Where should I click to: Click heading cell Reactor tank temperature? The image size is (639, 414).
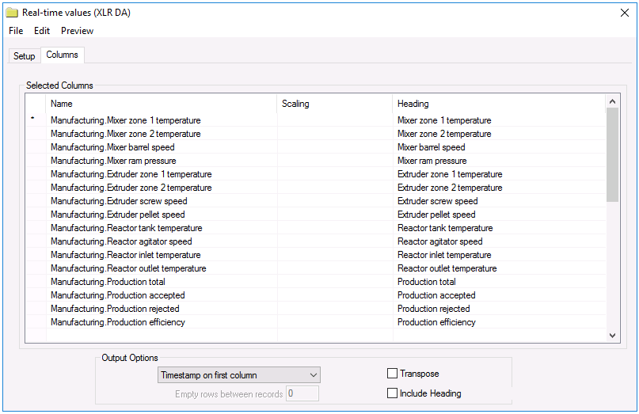[499, 228]
